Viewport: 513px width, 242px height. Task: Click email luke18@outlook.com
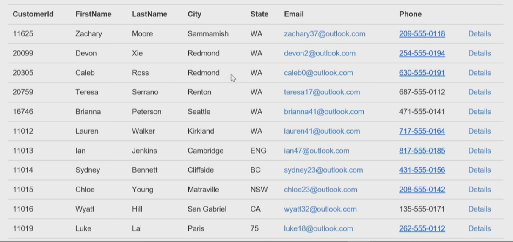point(318,228)
